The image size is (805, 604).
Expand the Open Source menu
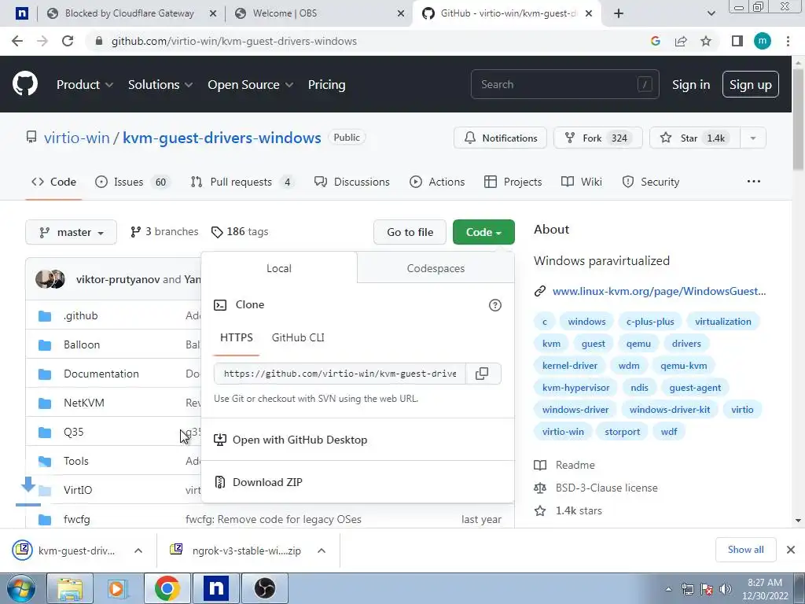click(251, 85)
